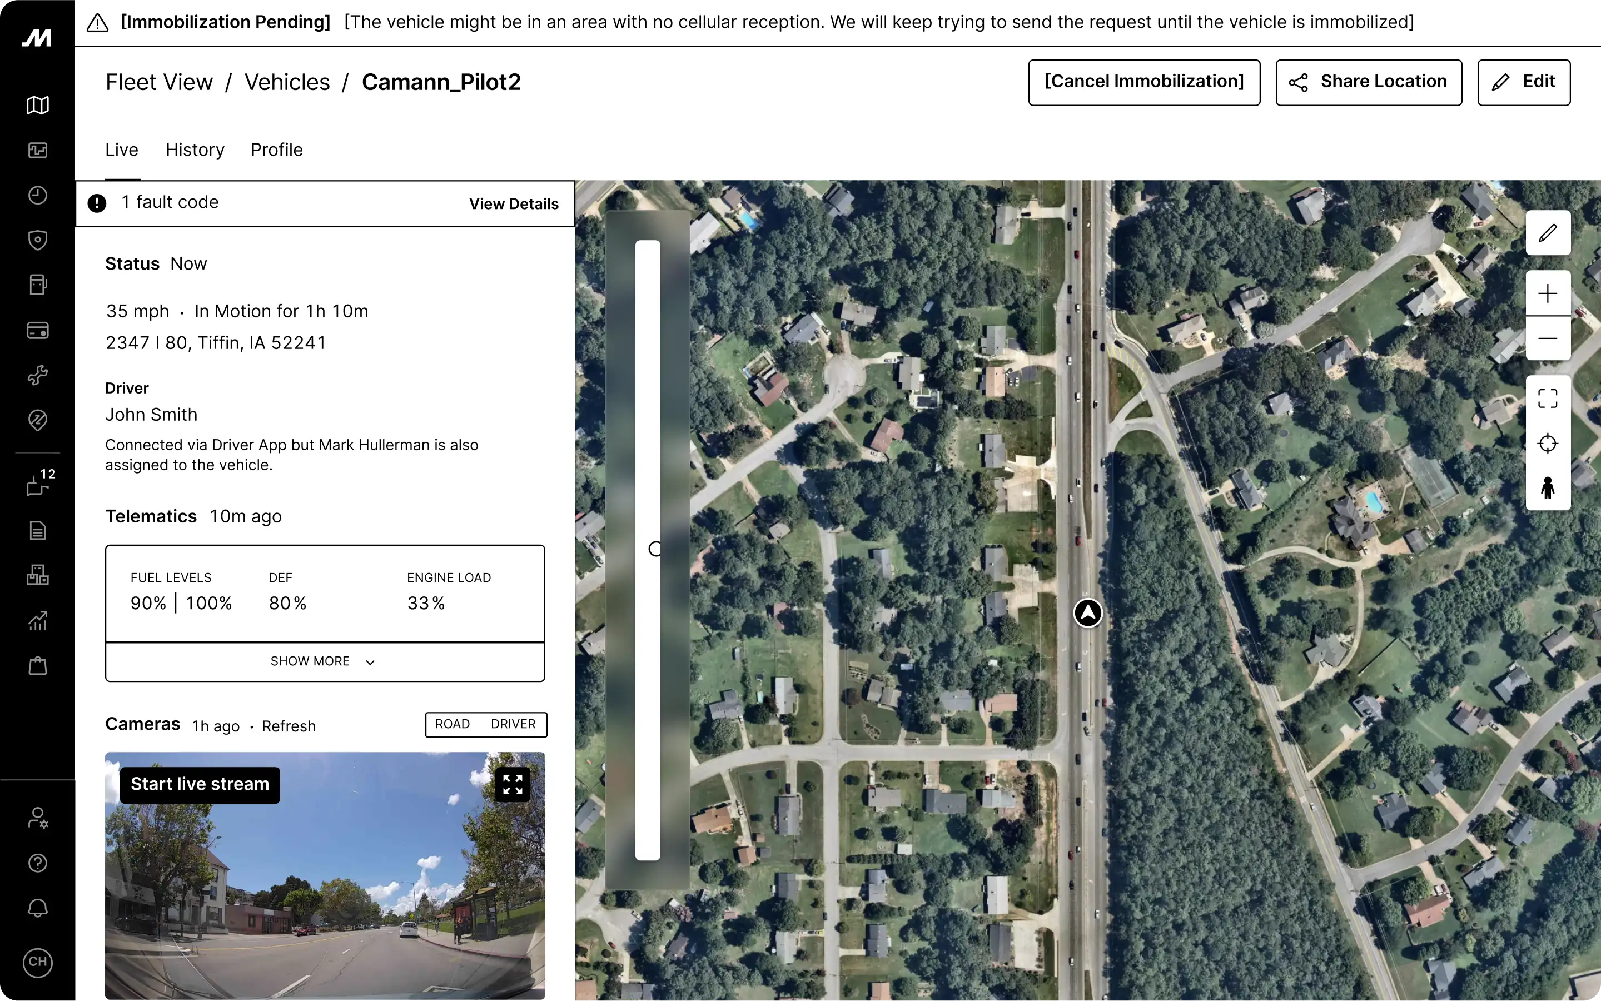Zoom in on the map
The image size is (1601, 1001).
(1548, 293)
